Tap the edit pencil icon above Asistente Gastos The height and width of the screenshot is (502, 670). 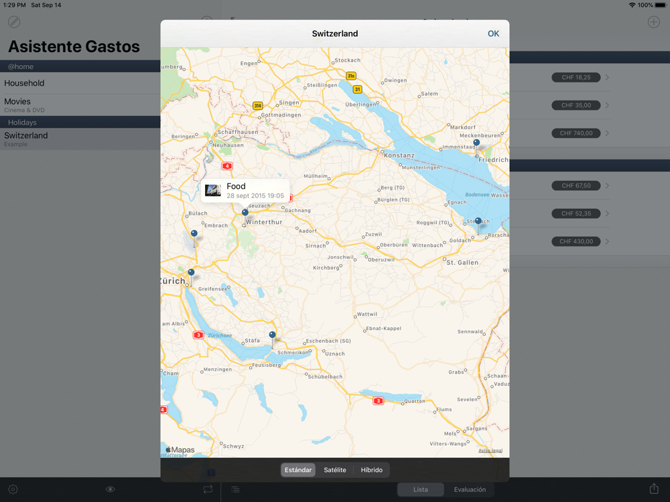pos(14,22)
